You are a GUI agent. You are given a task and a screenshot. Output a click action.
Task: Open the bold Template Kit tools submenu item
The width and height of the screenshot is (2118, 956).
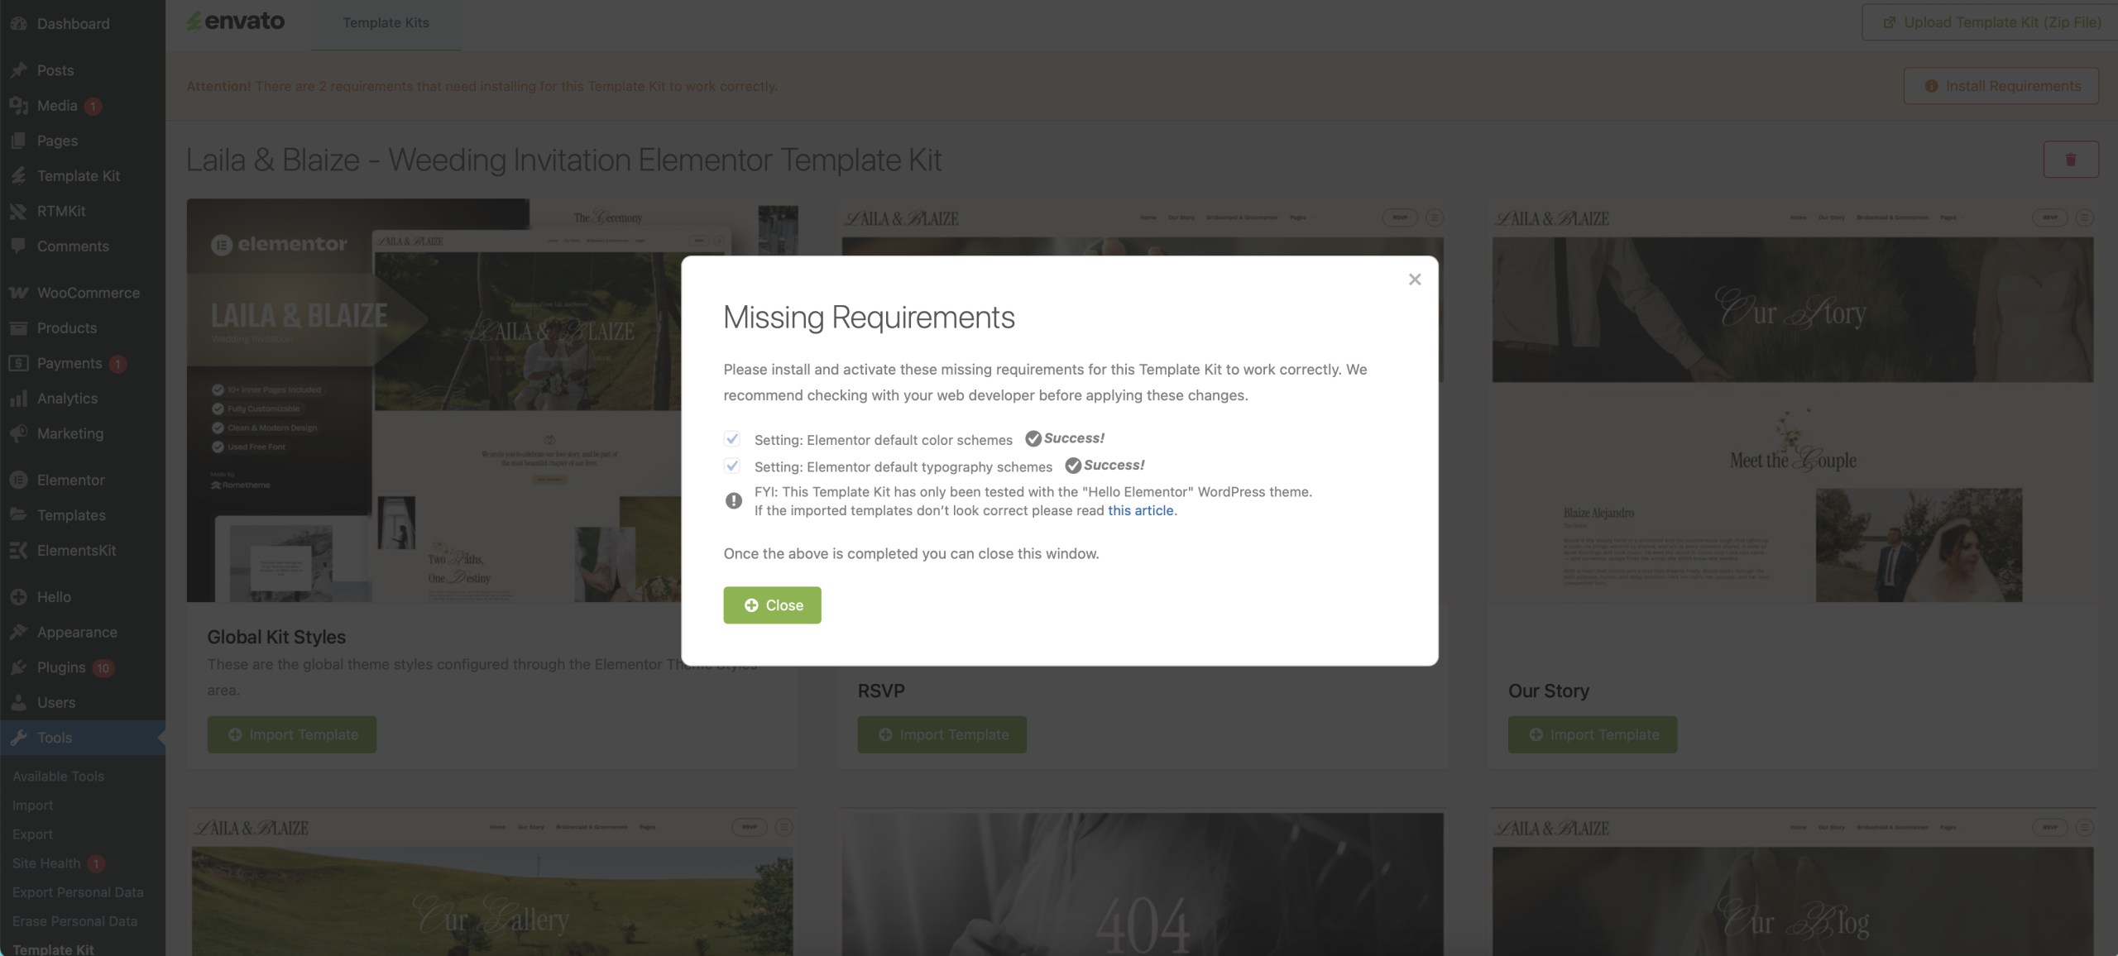[x=53, y=949]
